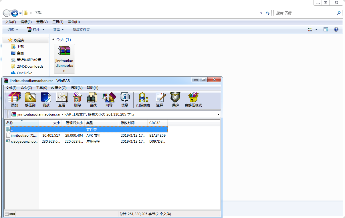Sort by 大小 column header
Image resolution: width=345 pixels, height=218 pixels.
coord(50,123)
